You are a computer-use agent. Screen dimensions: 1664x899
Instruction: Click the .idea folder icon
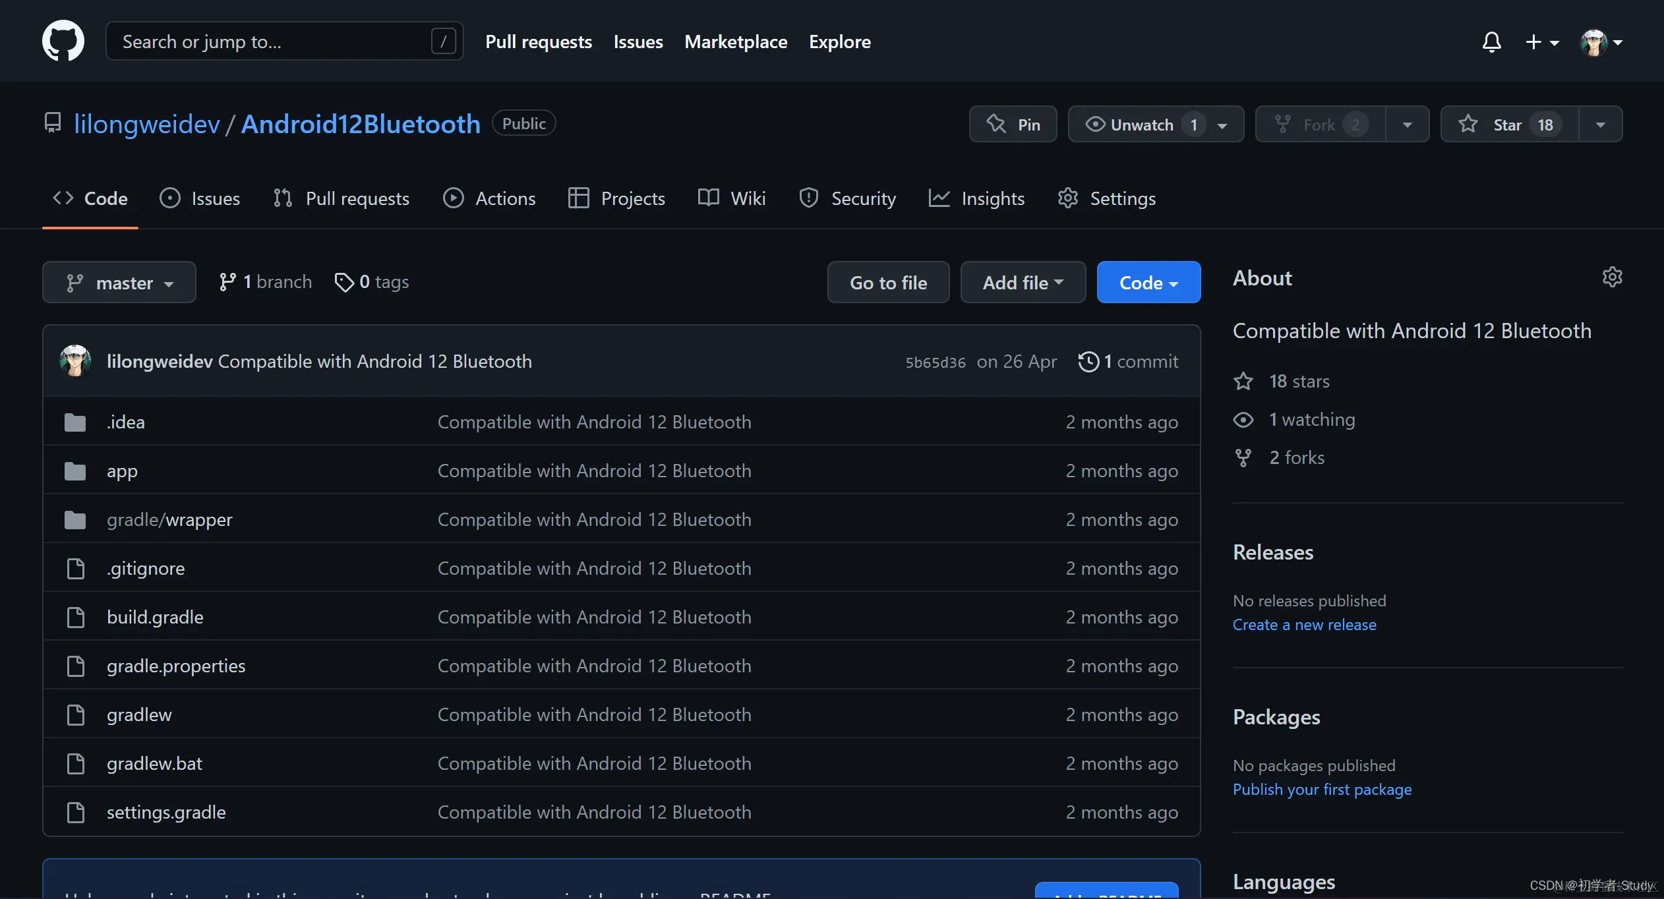coord(75,422)
